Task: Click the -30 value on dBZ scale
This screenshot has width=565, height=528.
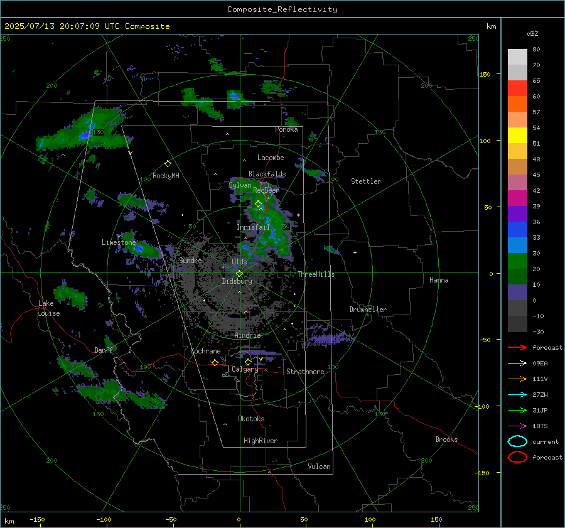Action: (538, 332)
